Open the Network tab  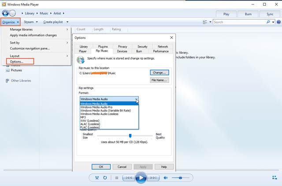[x=163, y=46]
